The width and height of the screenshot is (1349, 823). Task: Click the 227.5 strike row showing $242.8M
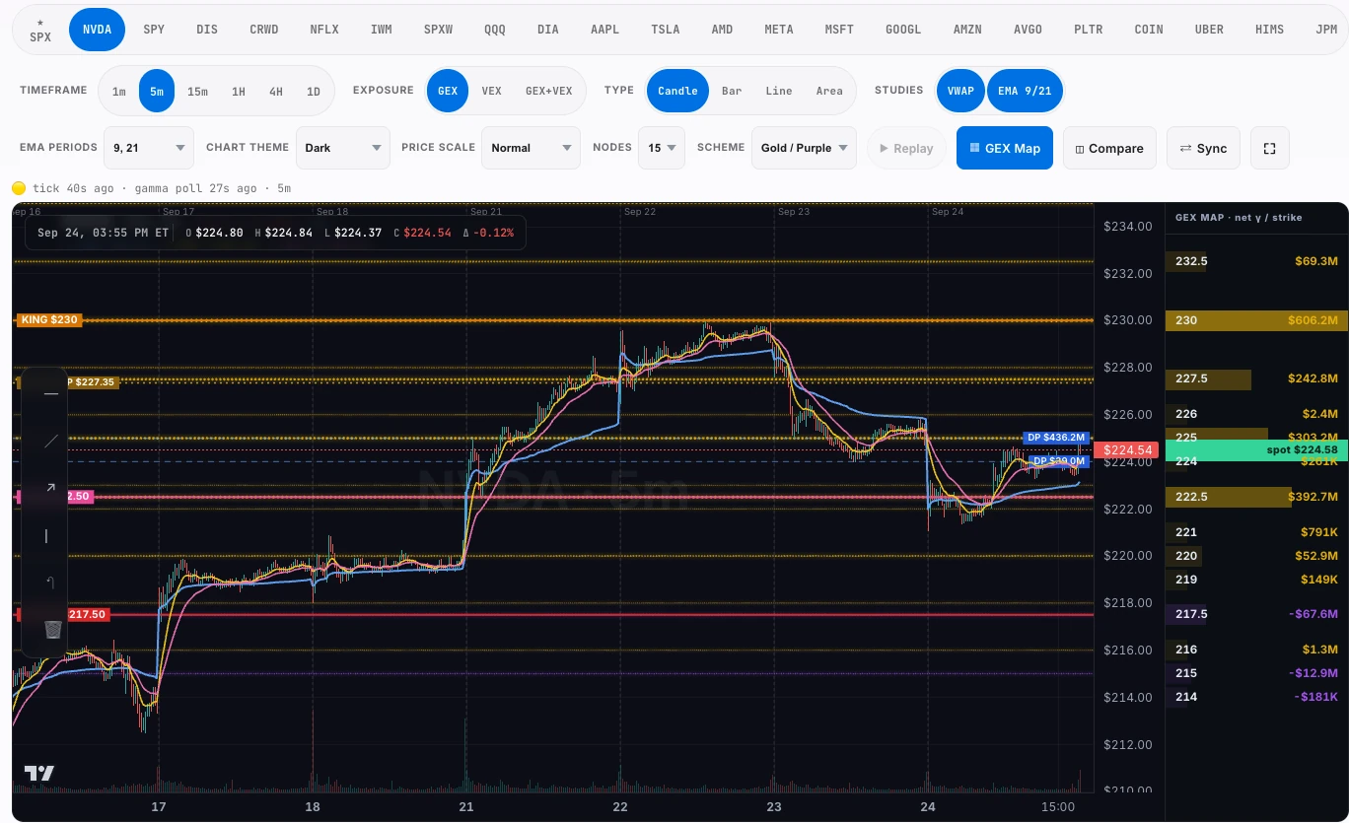pos(1256,378)
